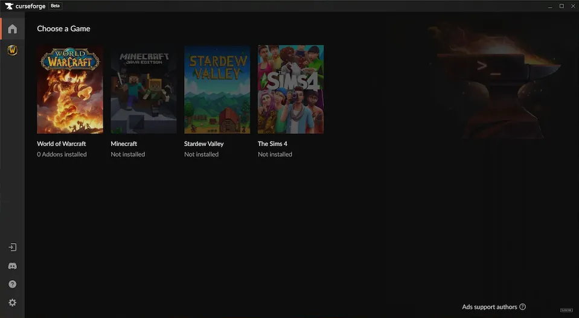The height and width of the screenshot is (318, 579).
Task: Click the Beta badge next to curseforge
Action: [x=55, y=6]
